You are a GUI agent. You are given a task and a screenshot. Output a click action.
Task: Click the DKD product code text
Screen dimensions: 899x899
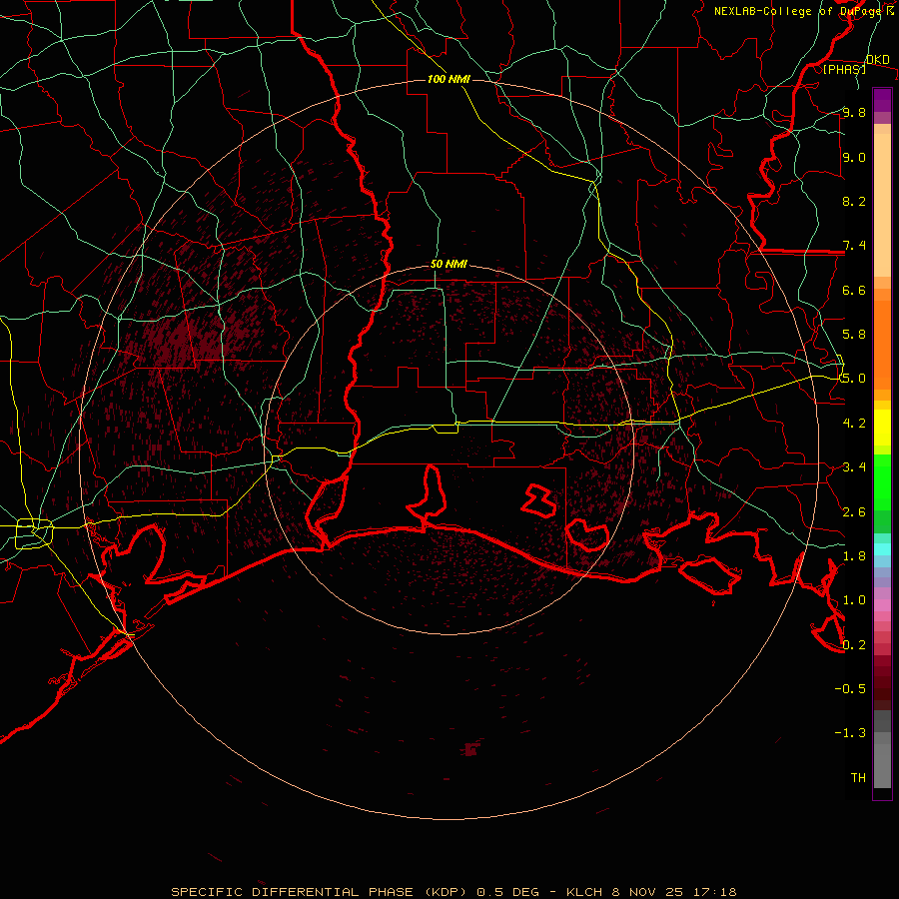pos(878,60)
